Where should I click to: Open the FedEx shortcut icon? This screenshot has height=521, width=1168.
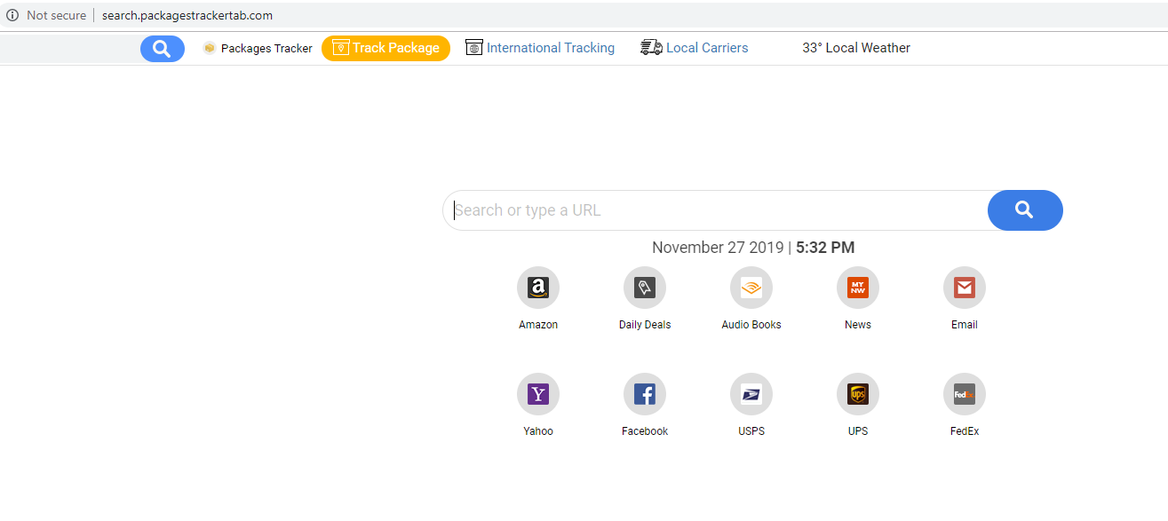click(x=965, y=394)
